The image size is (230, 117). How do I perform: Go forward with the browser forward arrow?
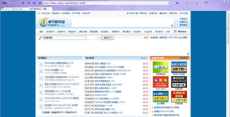[29, 3]
